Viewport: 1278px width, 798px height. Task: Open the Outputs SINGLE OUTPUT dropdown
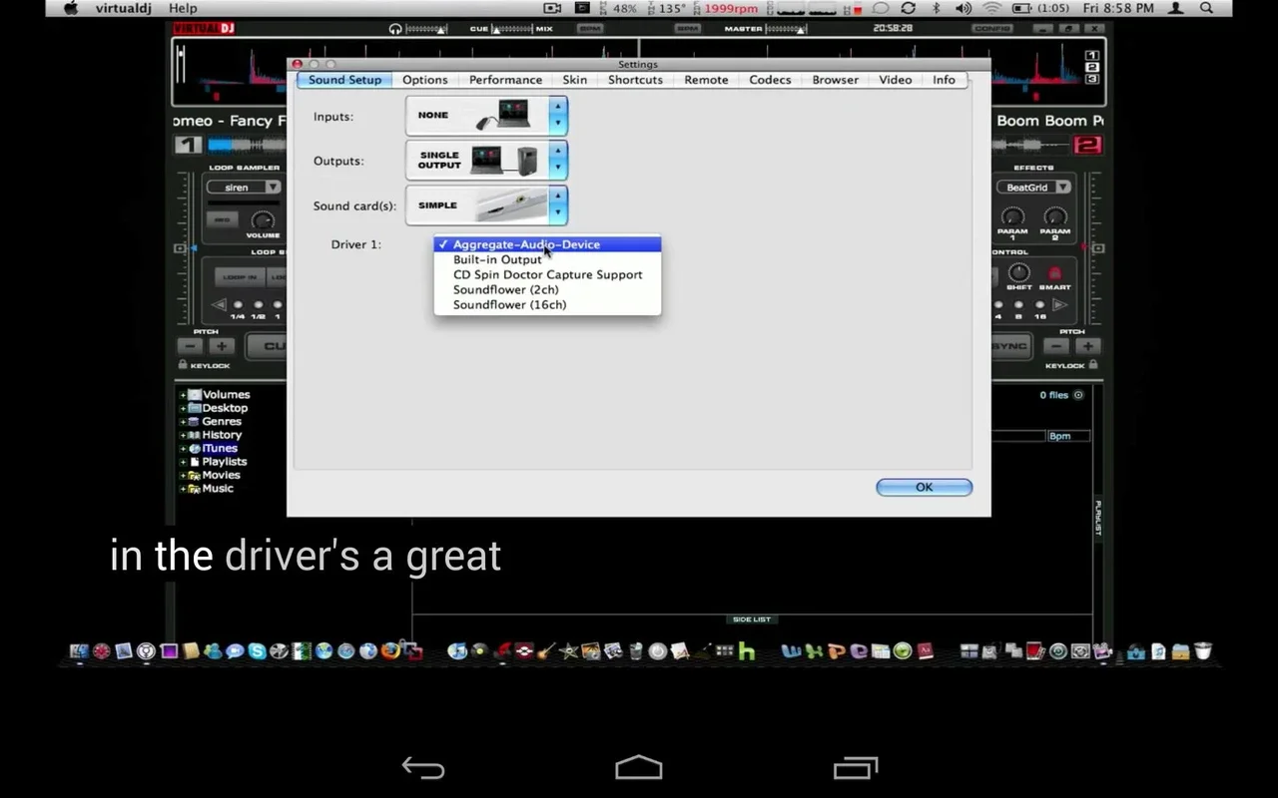[486, 160]
